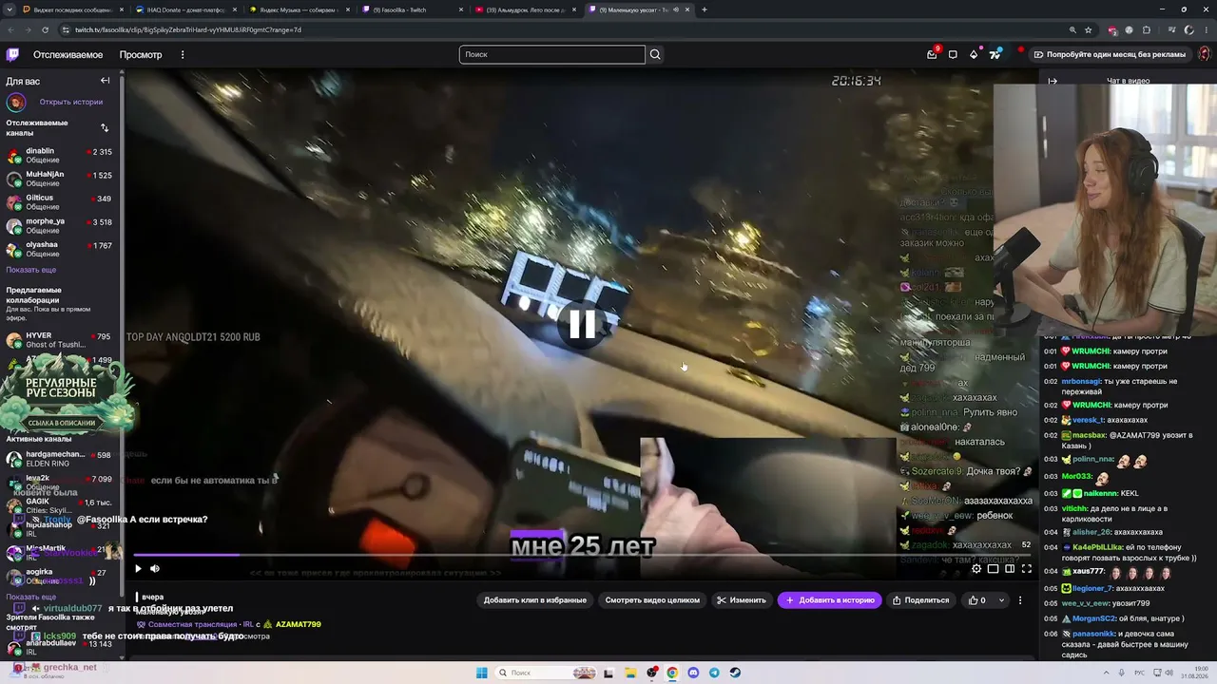Open the Просмотр browse tab

pyautogui.click(x=141, y=54)
